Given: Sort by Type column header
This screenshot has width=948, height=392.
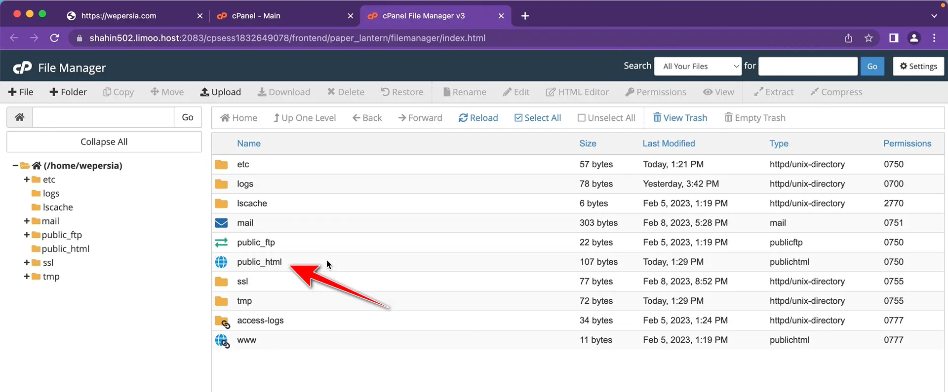Looking at the screenshot, I should coord(779,143).
